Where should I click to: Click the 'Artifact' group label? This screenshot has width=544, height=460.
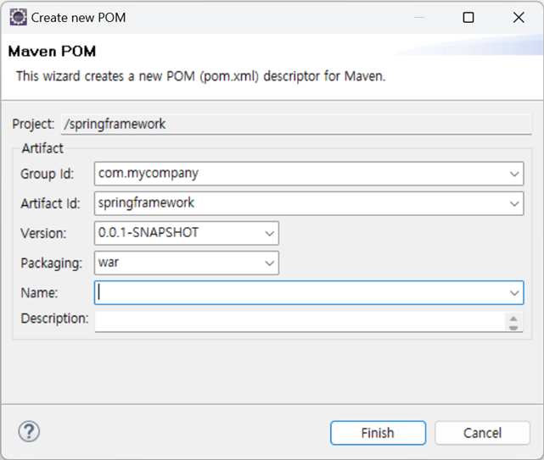pos(42,148)
